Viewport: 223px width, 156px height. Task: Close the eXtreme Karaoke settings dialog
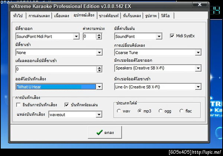(x=200, y=4)
